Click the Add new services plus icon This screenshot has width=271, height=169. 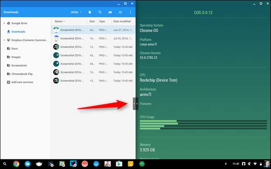tap(8, 82)
